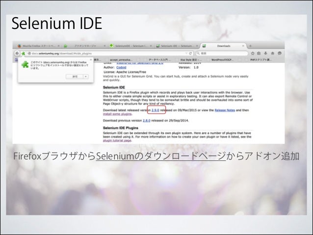Screen dimensions: 313x235
Task: Go to the Firefox home icon
Action: [x=272, y=53]
